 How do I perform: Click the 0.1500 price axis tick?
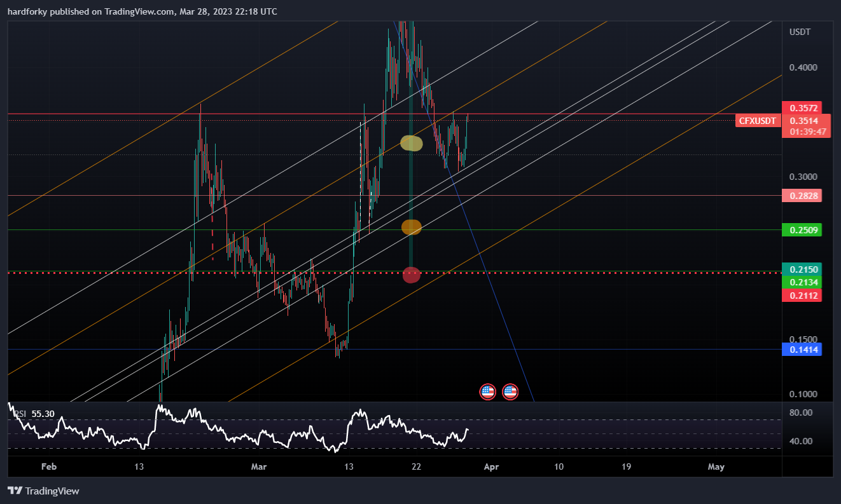tap(803, 339)
